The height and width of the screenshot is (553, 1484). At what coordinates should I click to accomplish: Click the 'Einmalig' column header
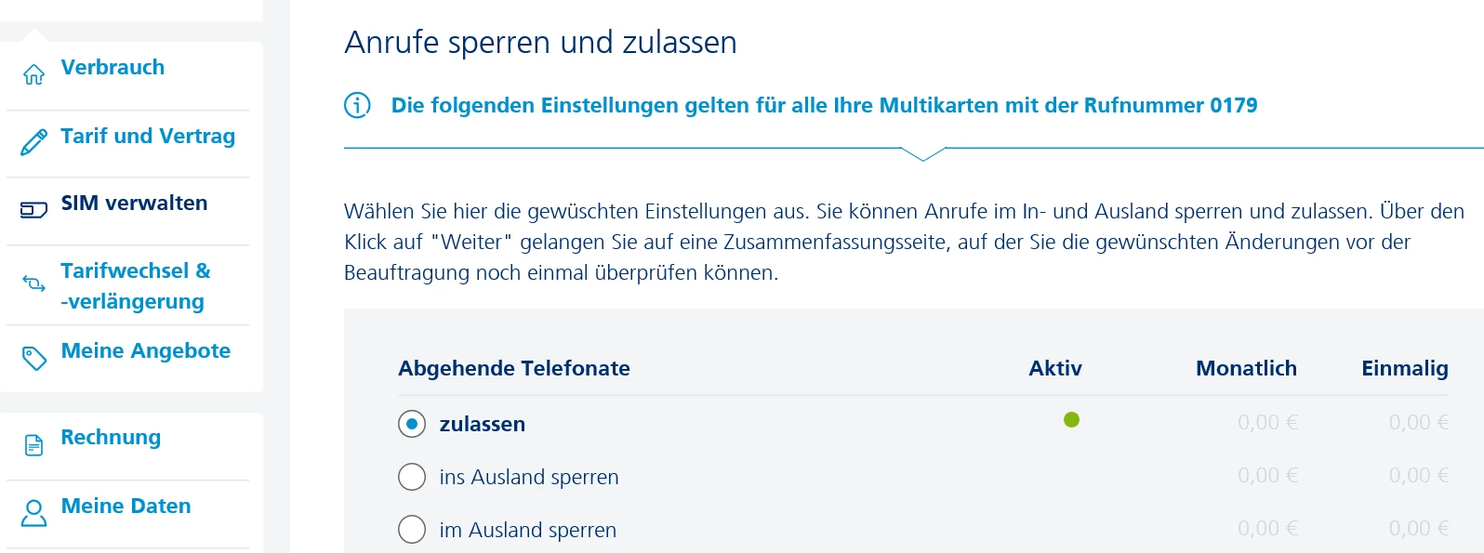tap(1404, 368)
